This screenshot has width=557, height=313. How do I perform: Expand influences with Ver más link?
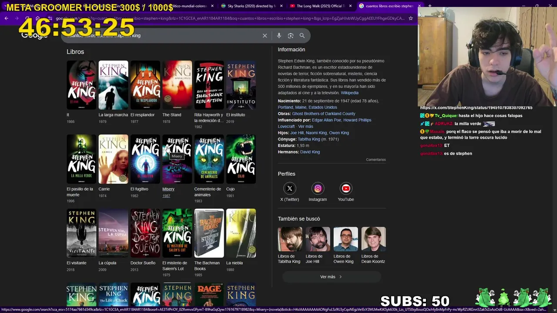[305, 127]
